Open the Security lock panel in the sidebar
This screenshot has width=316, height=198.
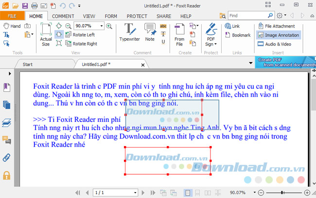(x=7, y=175)
